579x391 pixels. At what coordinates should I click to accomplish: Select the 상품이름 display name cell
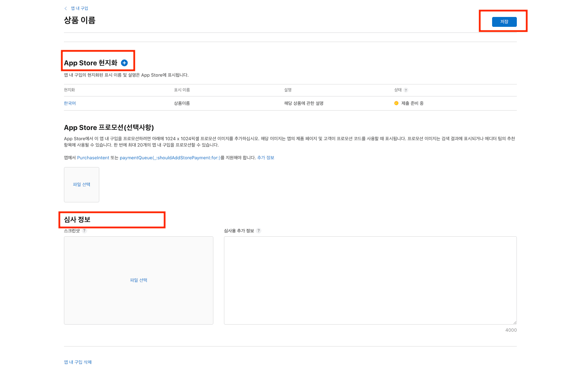pyautogui.click(x=182, y=103)
